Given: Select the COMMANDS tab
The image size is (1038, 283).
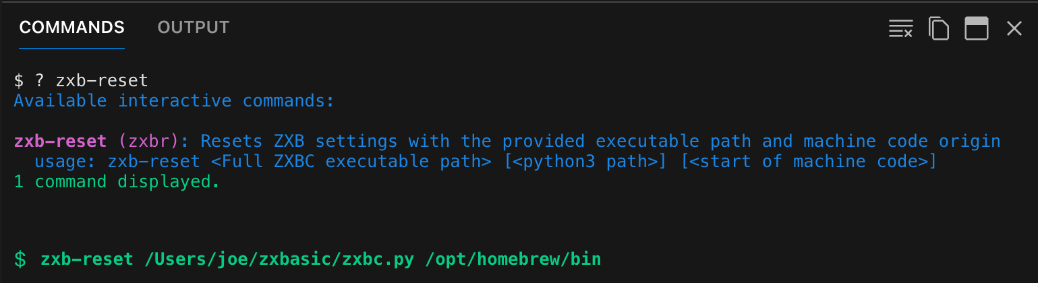Looking at the screenshot, I should pos(71,28).
